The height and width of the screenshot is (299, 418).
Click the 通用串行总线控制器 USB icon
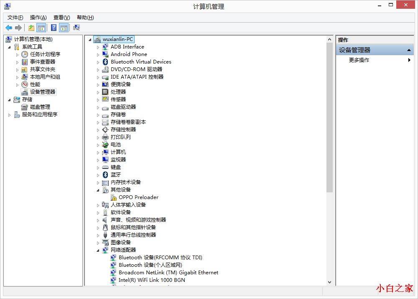106,235
